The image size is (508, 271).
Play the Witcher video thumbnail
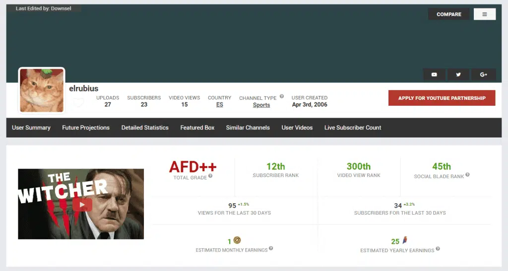(x=81, y=204)
